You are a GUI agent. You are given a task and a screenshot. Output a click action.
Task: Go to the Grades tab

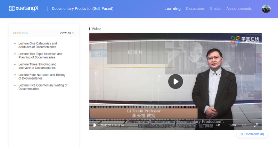215,9
